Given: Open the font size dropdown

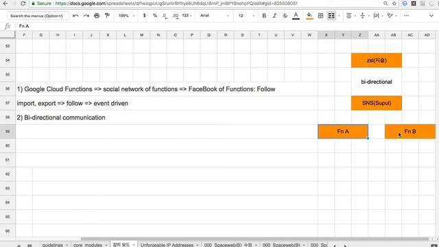Looking at the screenshot, I should coord(246,16).
